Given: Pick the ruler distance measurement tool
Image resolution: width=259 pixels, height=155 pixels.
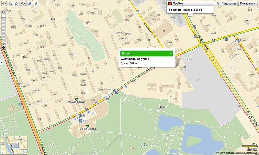Looking at the screenshot, I should click(17, 4).
